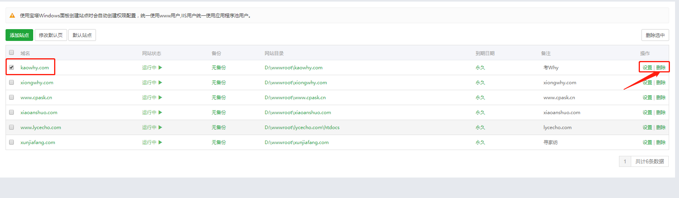This screenshot has height=198, width=679.
Task: Open directory D:\wwwroot\xunjiafang.com
Action: [297, 142]
